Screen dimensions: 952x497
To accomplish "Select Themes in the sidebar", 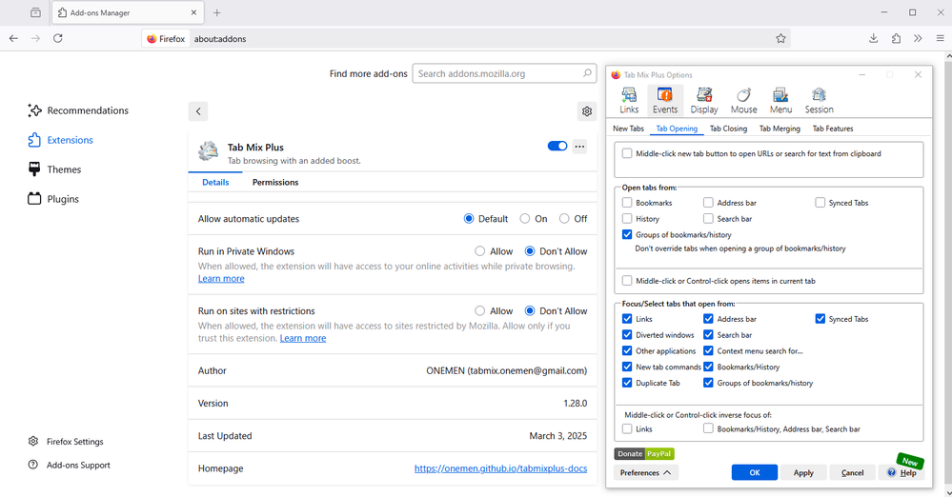I will click(54, 169).
